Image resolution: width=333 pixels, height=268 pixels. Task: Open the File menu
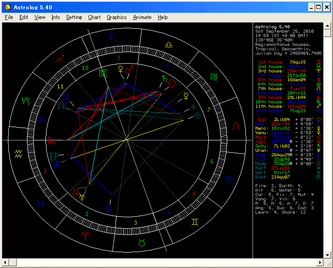(x=9, y=17)
